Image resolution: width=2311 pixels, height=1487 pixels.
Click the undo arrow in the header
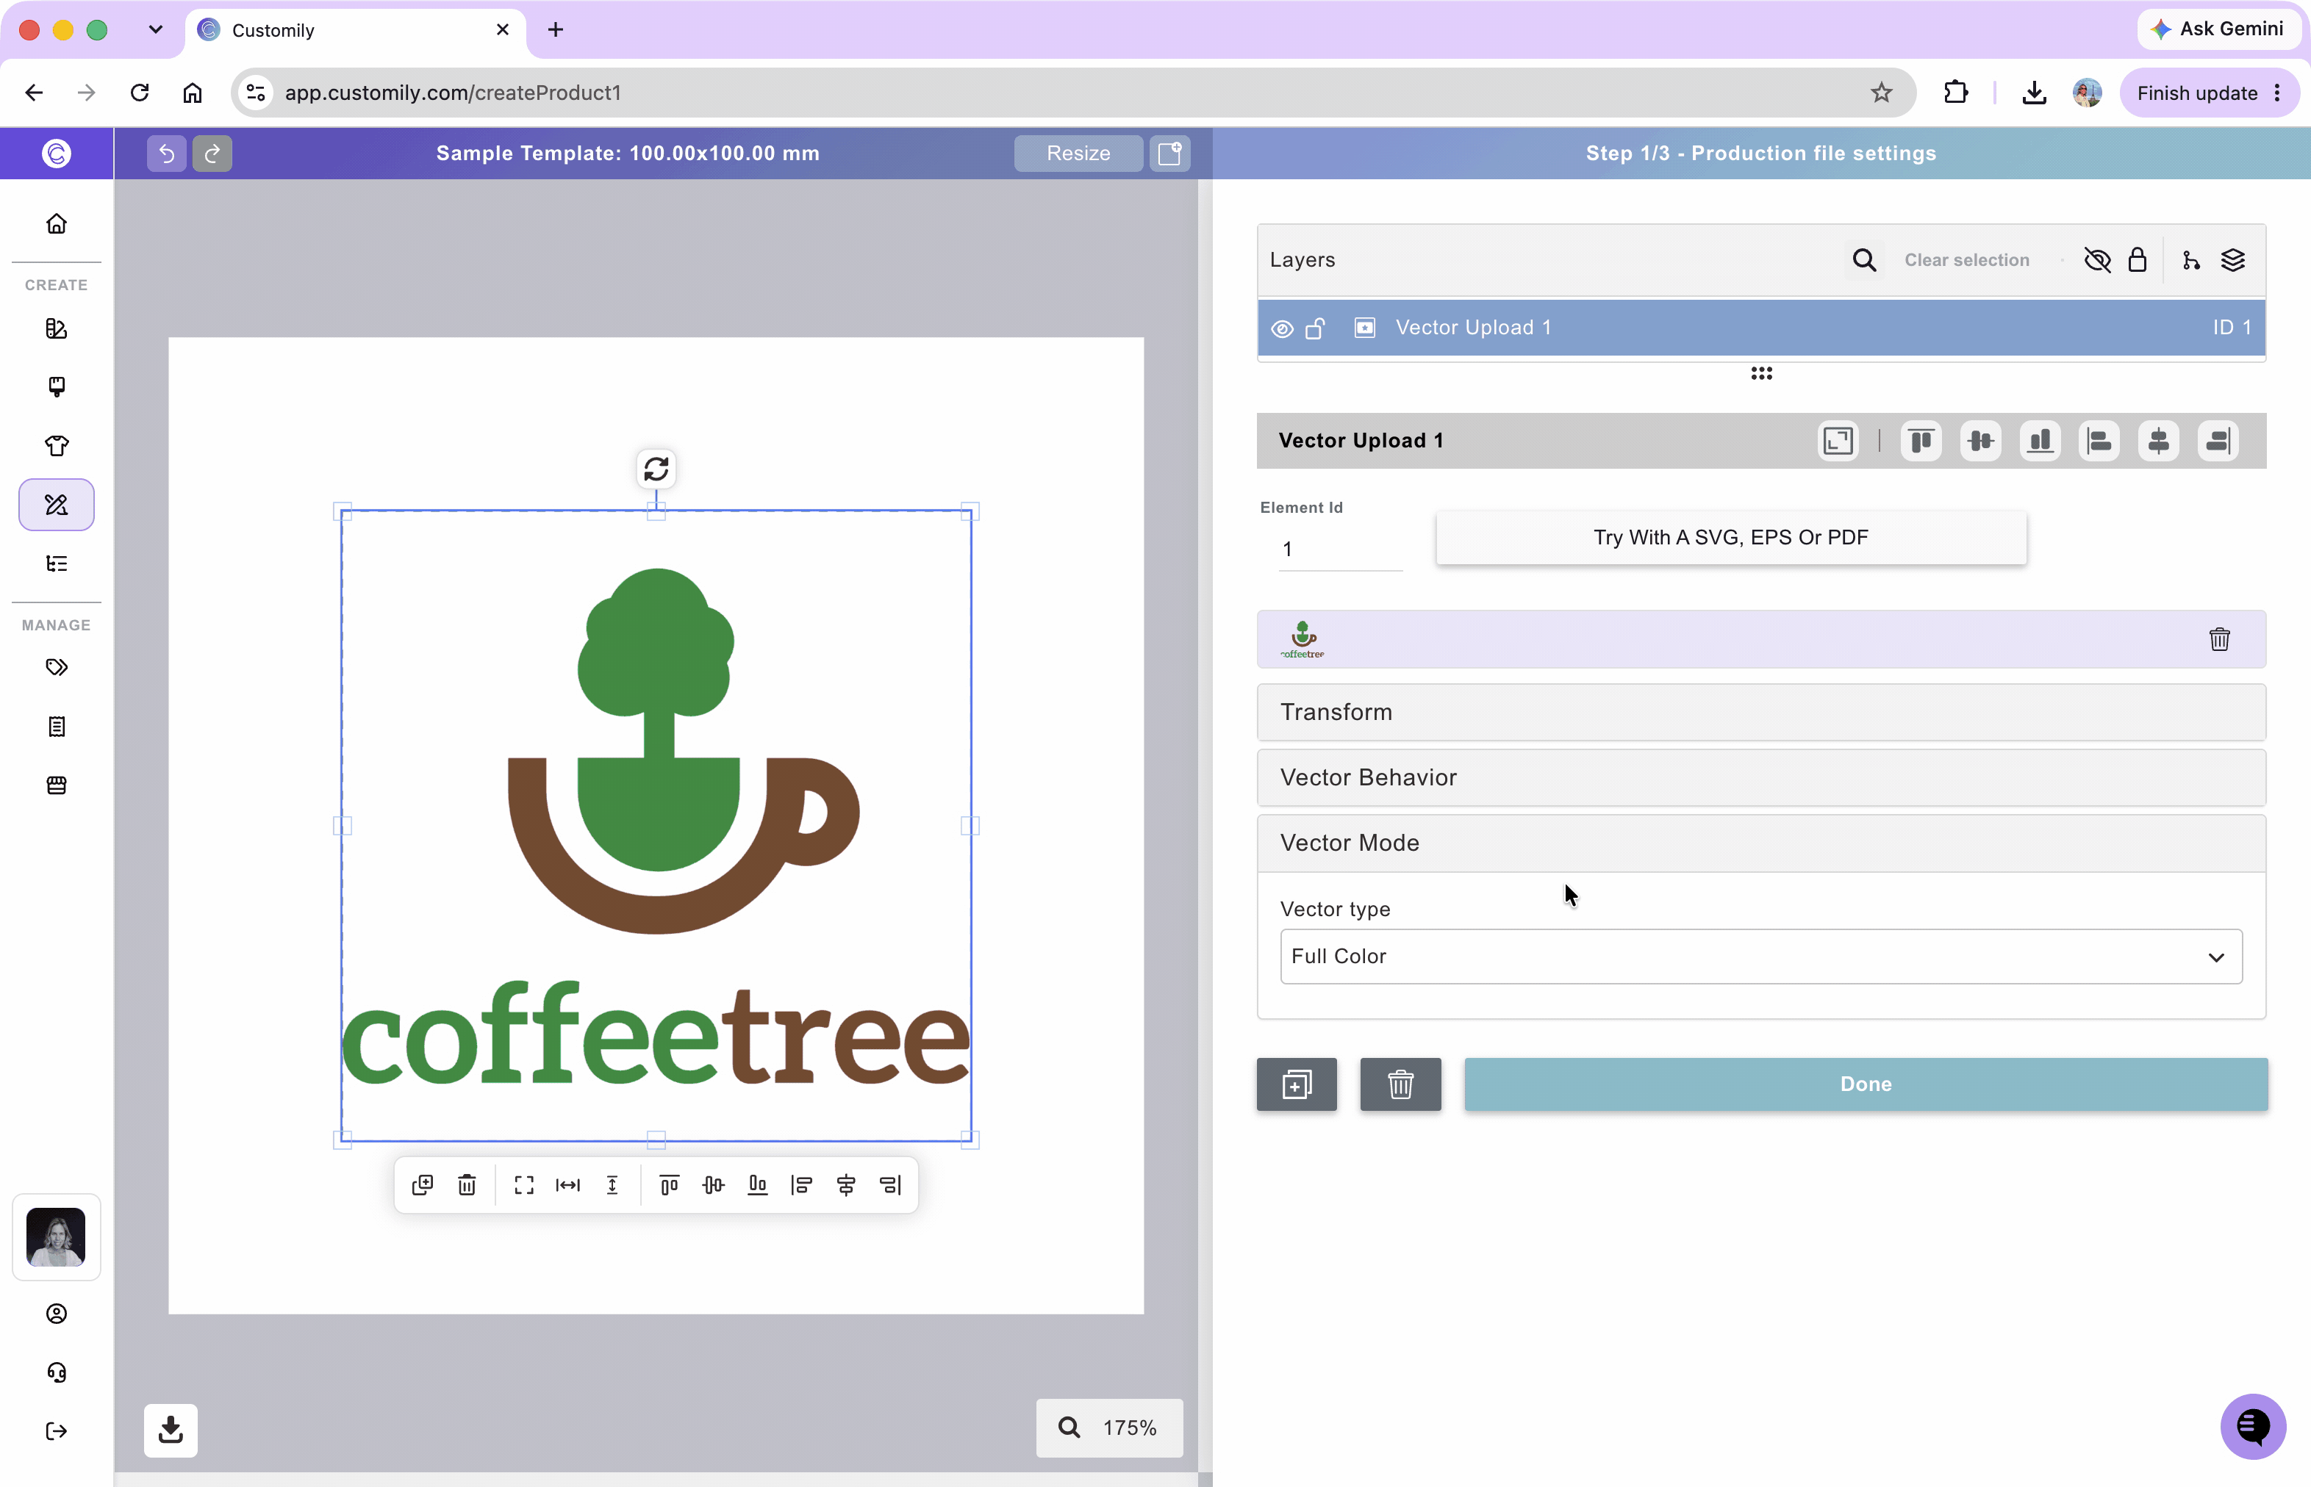[166, 154]
